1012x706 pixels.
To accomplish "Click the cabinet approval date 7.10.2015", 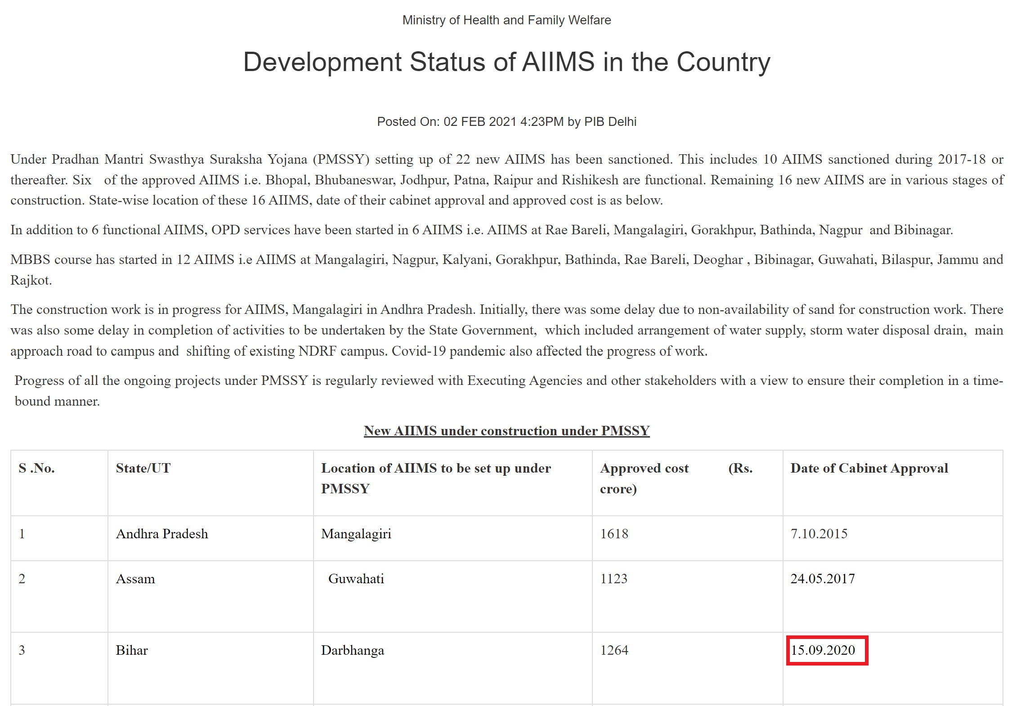I will click(x=819, y=534).
